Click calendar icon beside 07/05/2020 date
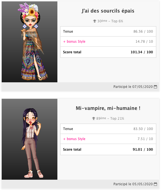 click(155, 87)
